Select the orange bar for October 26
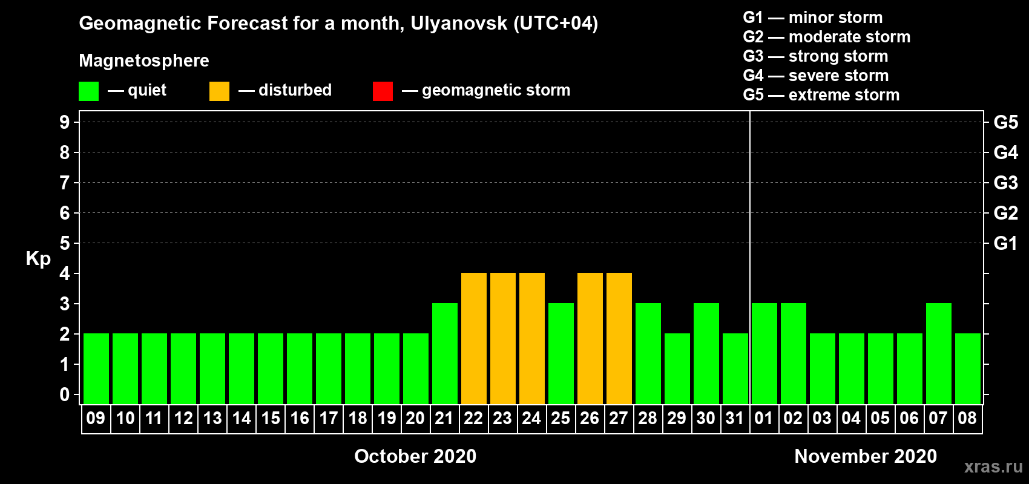 pos(590,338)
